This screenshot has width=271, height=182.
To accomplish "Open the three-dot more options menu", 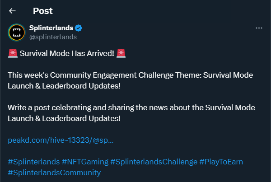I will point(259,28).
